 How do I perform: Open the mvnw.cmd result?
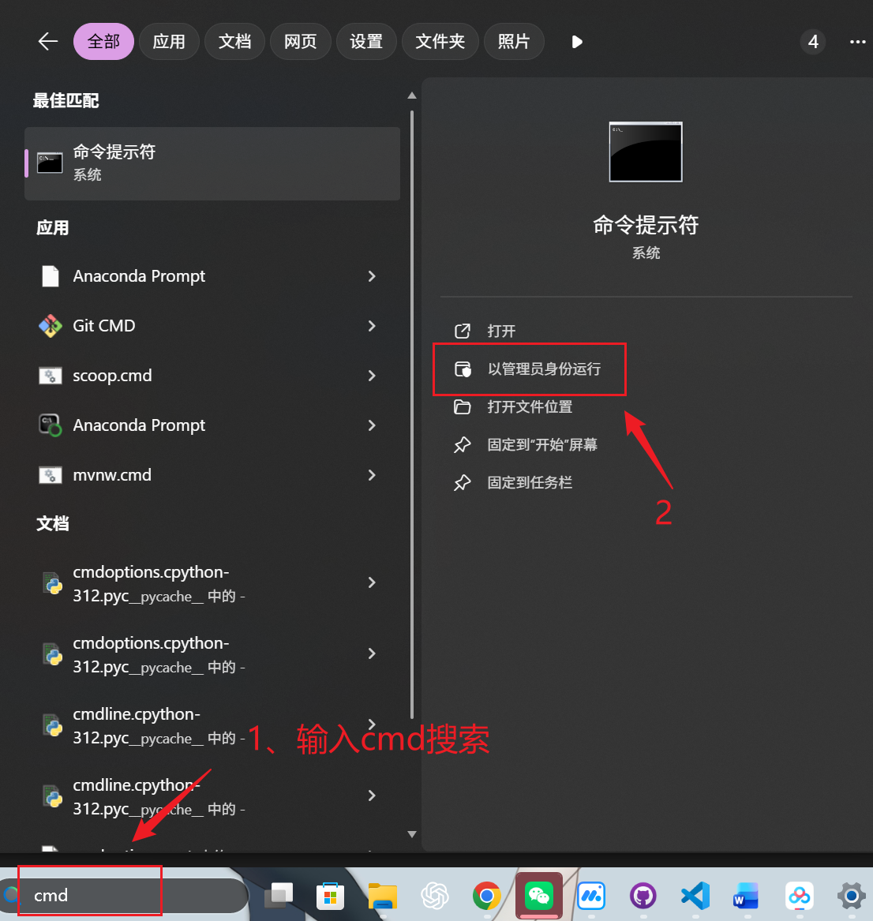pyautogui.click(x=112, y=475)
